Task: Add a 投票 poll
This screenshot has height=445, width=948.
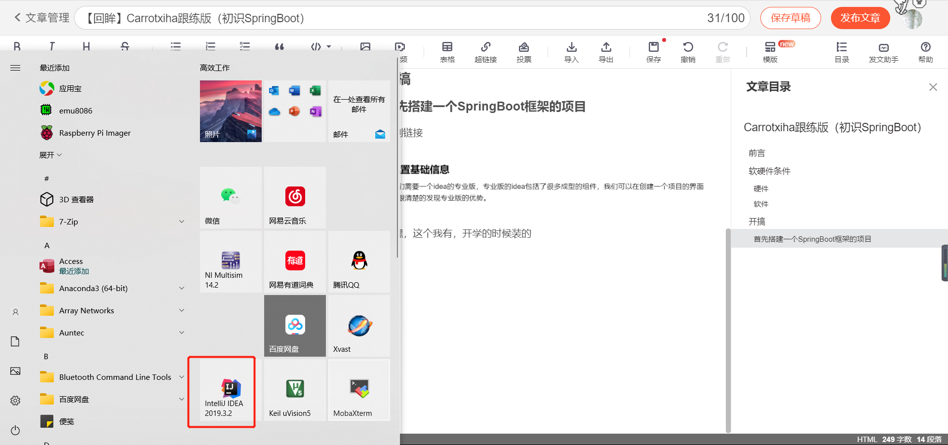Action: (x=524, y=52)
